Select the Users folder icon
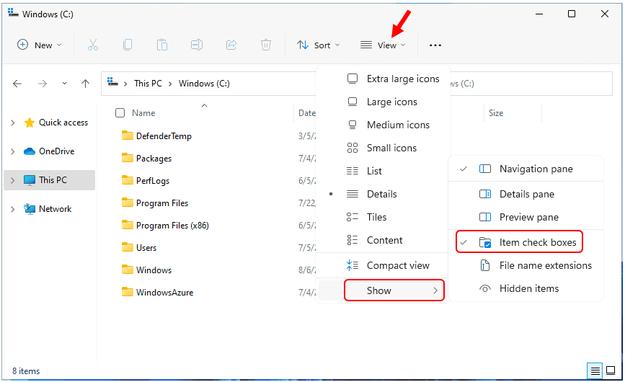 (128, 247)
